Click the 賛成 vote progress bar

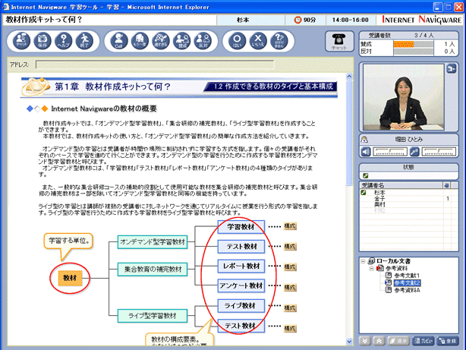click(414, 44)
